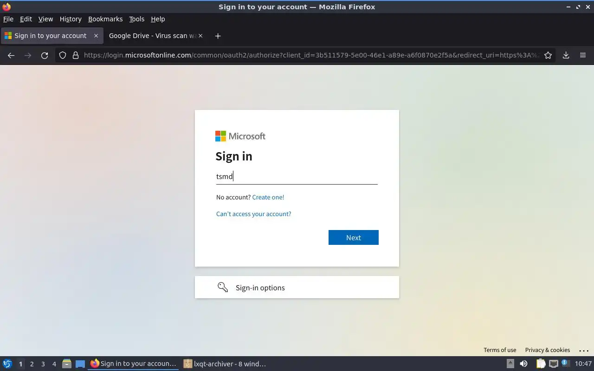Viewport: 594px width, 371px height.
Task: Open the volume control in system tray
Action: (x=523, y=364)
